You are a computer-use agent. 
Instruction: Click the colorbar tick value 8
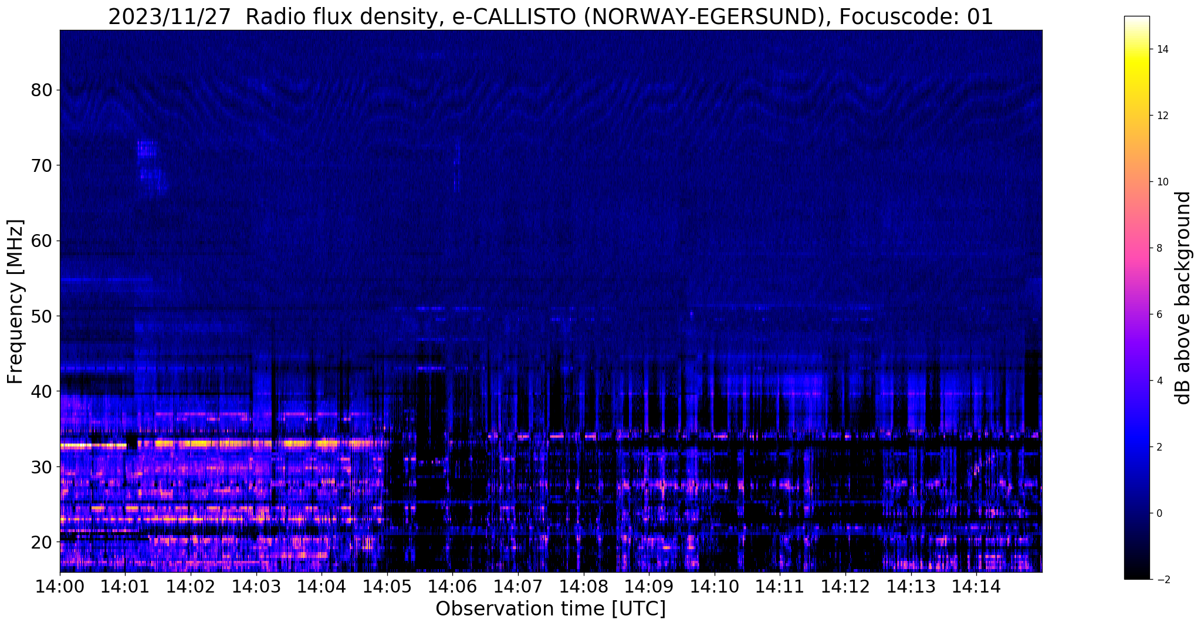(x=1159, y=248)
